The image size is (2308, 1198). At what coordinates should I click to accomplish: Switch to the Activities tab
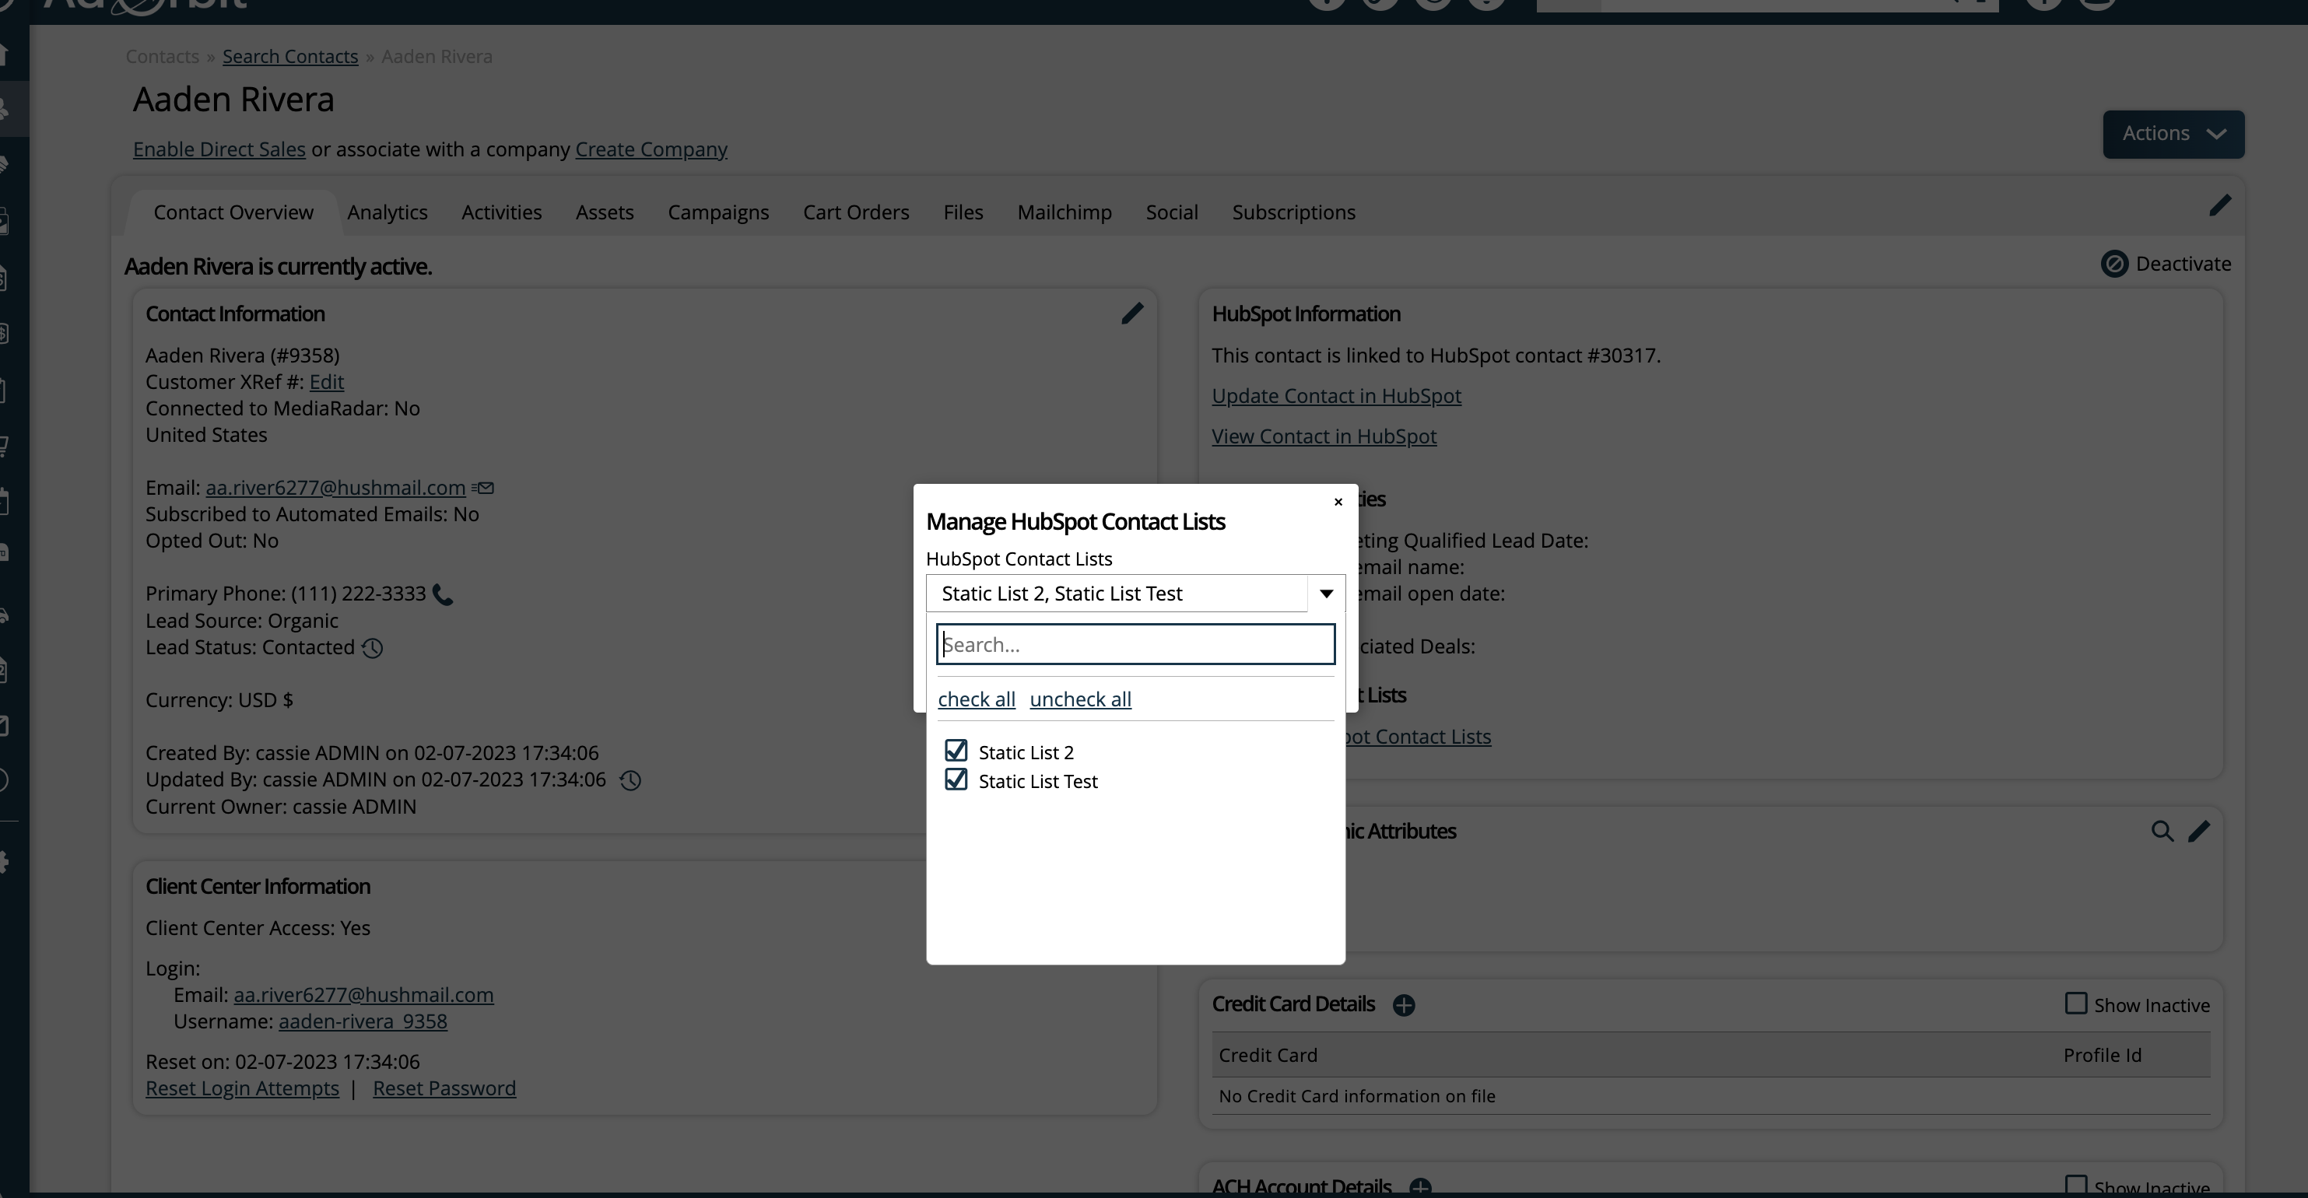[501, 212]
